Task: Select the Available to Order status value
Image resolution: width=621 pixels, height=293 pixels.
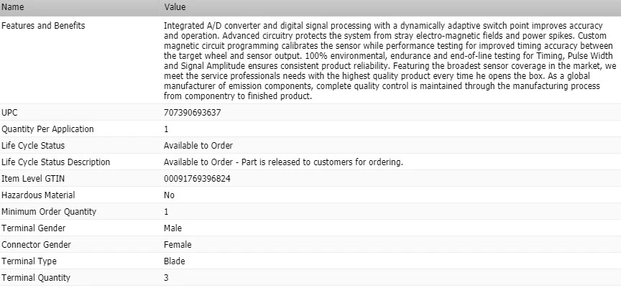Action: click(198, 146)
